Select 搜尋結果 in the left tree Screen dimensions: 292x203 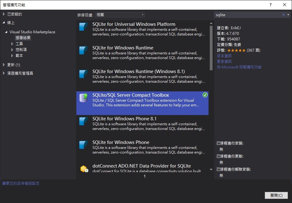click(x=23, y=38)
